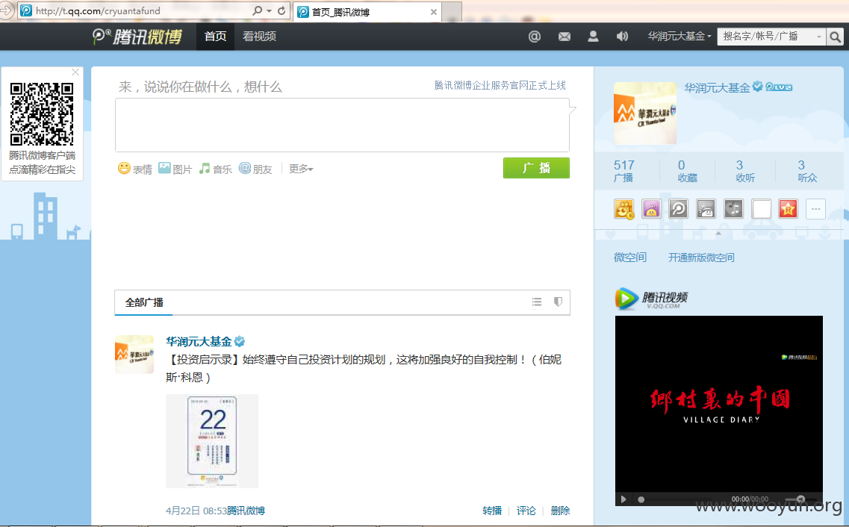The height and width of the screenshot is (527, 849).
Task: Open the 首页 nav tab
Action: click(215, 37)
